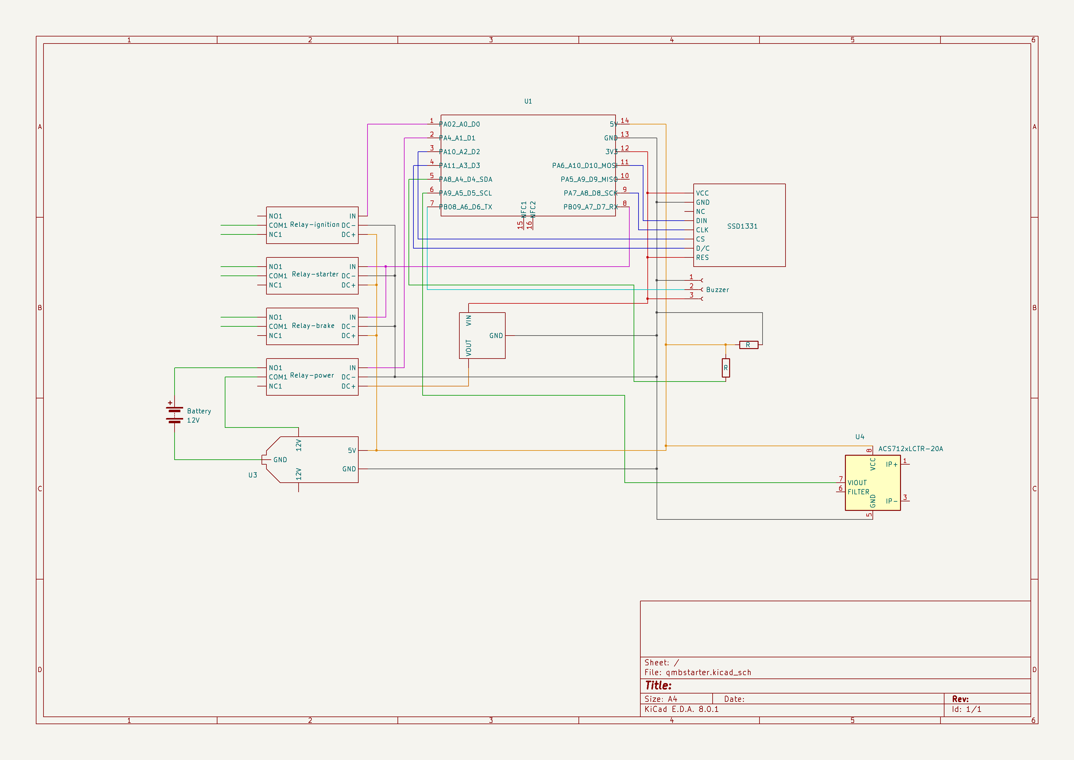Click the Relay-starter label
Screen dimensions: 1074x760
(315, 274)
